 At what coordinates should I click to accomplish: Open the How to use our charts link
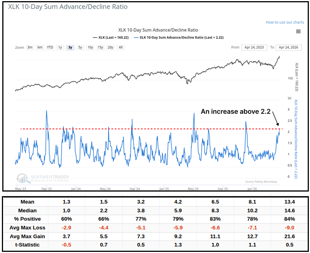[x=285, y=22]
